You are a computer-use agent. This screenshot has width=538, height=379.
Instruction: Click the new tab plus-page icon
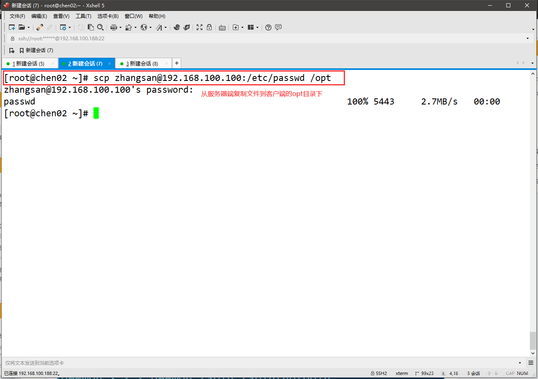point(236,27)
